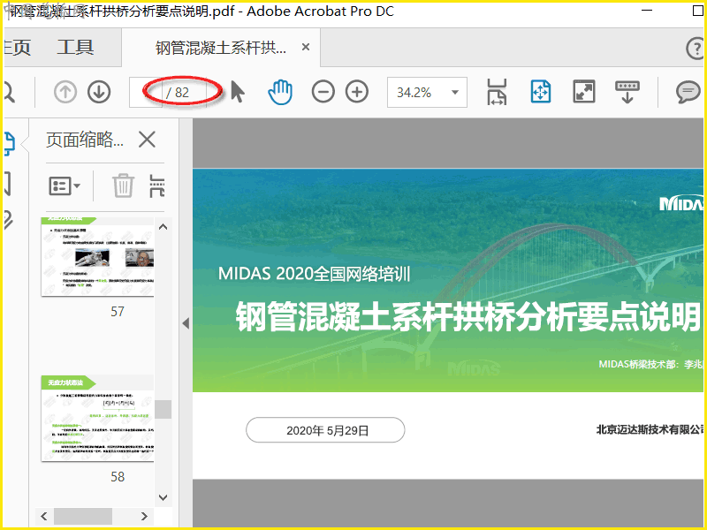Collapse the left navigation pane
Viewport: 707px width, 530px height.
coord(186,323)
